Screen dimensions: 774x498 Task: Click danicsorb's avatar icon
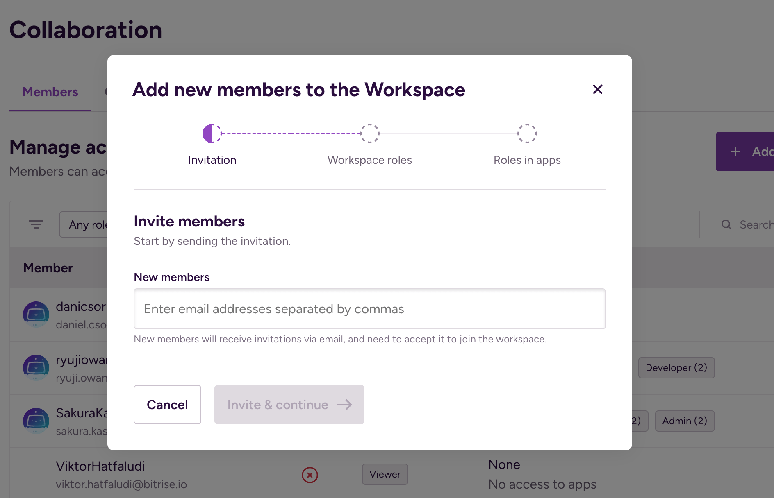36,315
